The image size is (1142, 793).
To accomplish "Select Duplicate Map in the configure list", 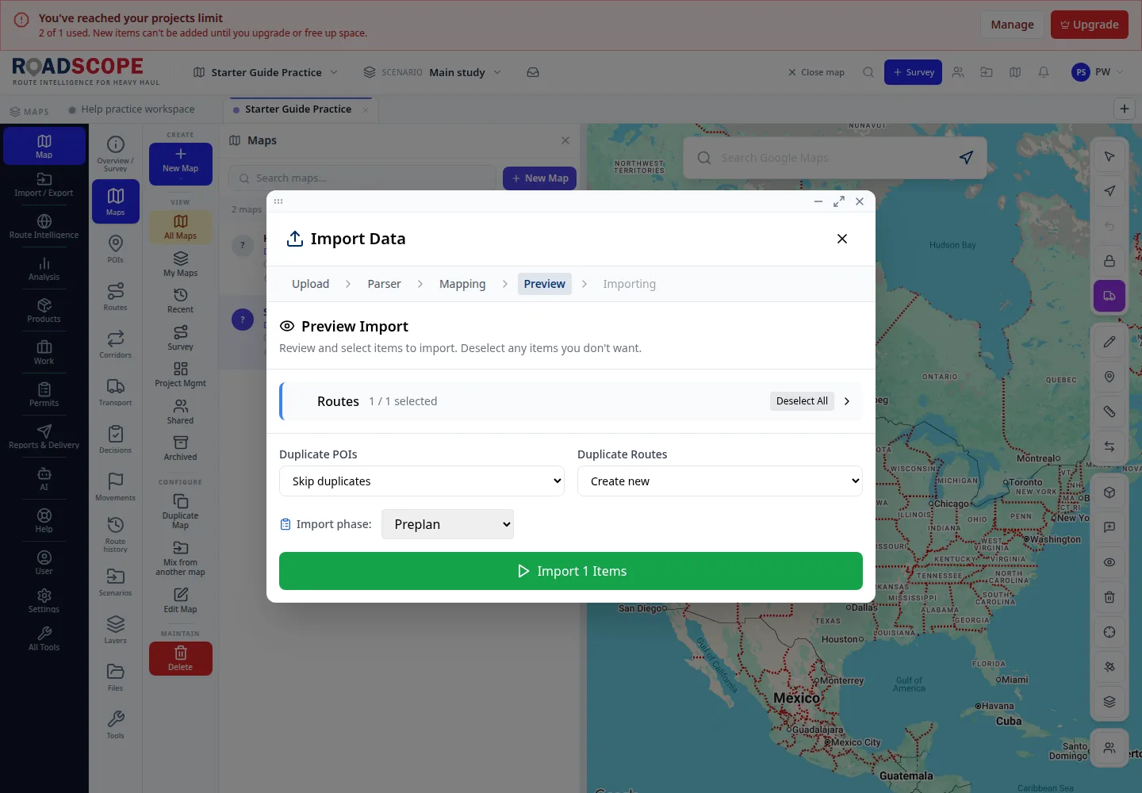I will (181, 511).
